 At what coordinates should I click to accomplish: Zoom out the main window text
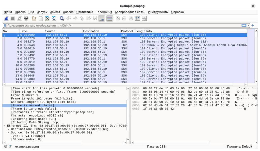(x=124, y=18)
